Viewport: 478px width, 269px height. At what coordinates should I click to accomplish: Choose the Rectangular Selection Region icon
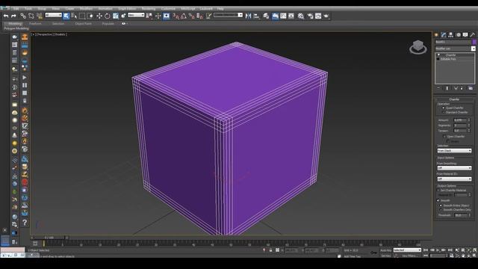[82, 16]
